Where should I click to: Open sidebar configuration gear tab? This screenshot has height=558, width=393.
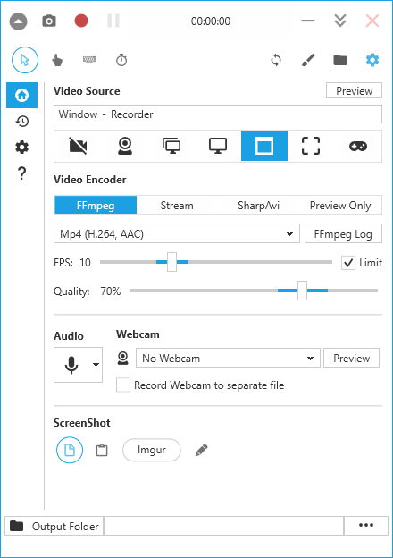pos(21,147)
